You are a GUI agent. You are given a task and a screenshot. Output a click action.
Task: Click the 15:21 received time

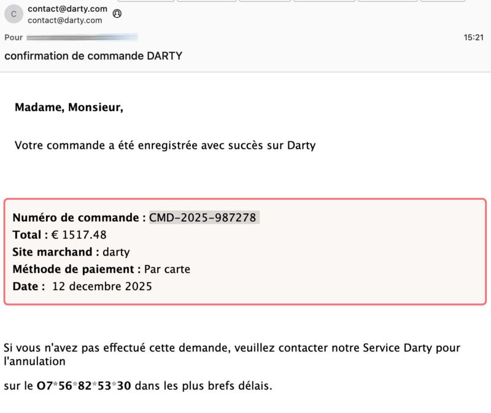click(x=473, y=37)
